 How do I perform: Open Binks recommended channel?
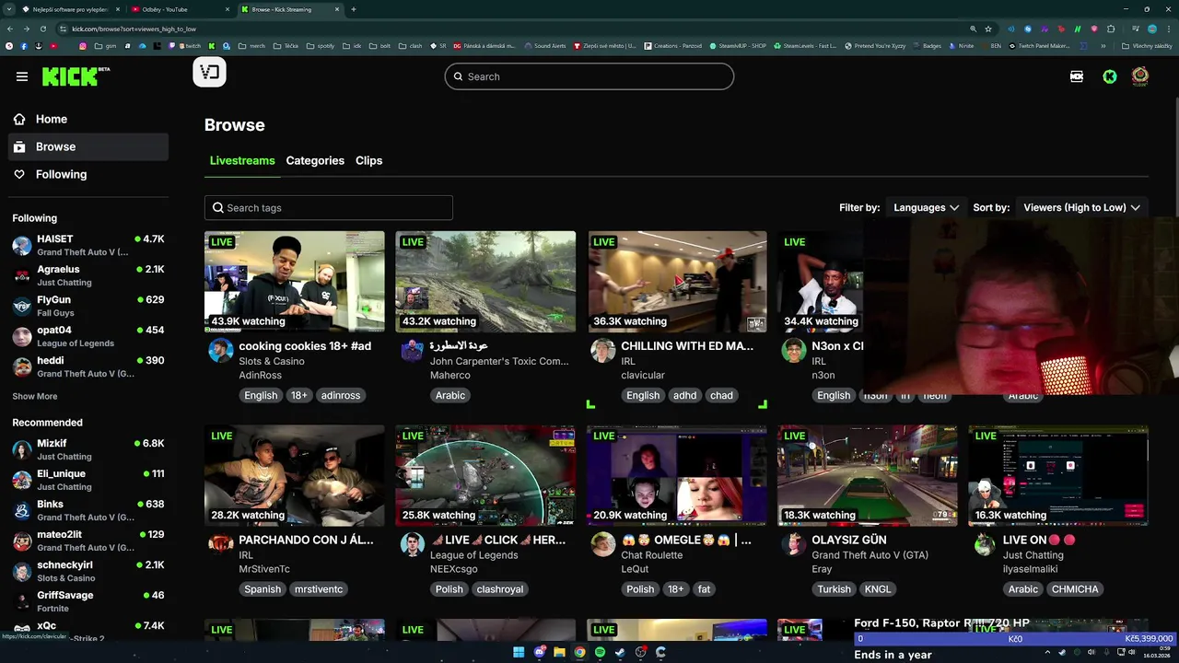point(88,510)
